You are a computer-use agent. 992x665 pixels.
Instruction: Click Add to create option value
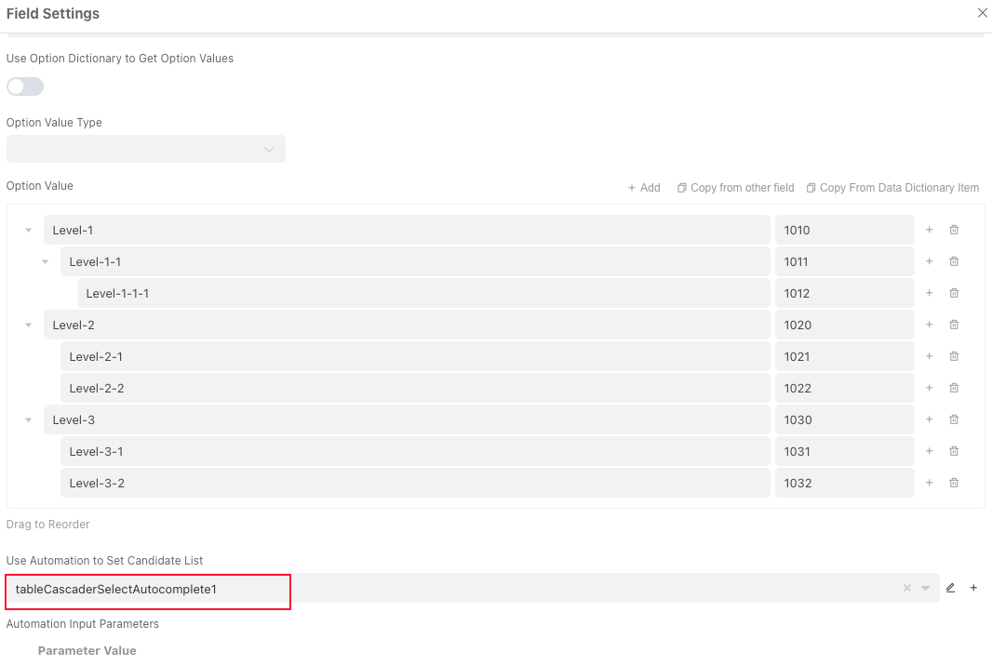coord(644,188)
